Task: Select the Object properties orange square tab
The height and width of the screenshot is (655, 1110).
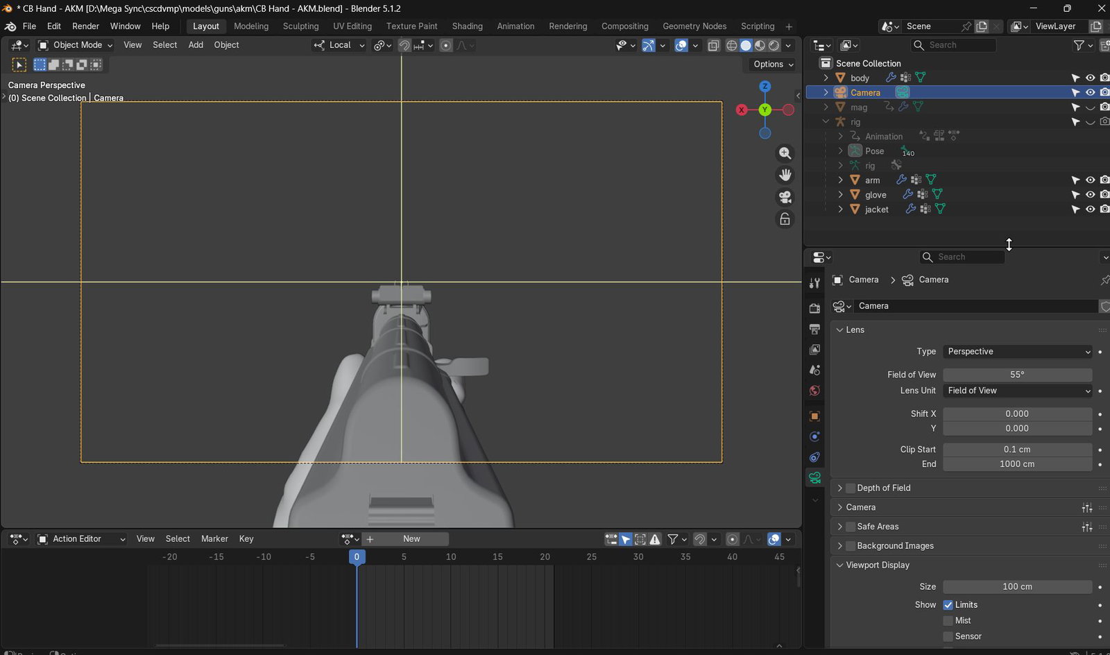Action: 814,416
